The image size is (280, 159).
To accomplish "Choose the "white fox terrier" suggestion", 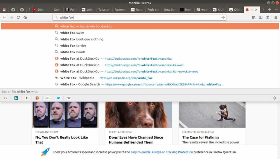I will click(x=140, y=46).
